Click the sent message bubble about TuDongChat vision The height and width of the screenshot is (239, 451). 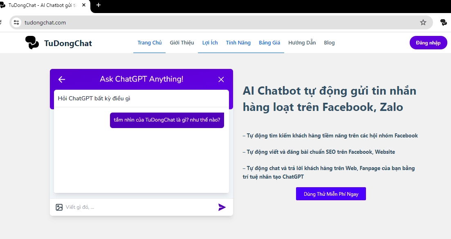pos(167,120)
